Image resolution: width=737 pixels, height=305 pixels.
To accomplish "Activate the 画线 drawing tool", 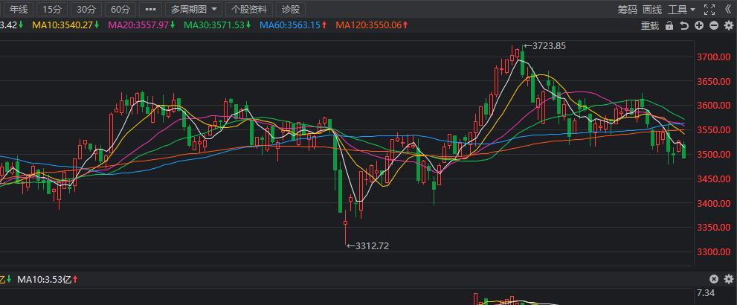I will point(652,10).
